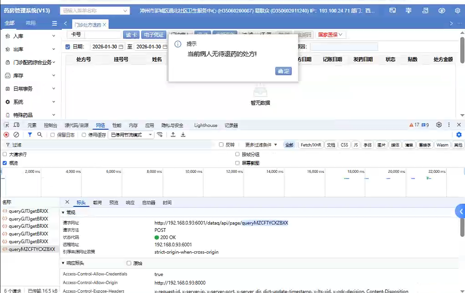Clear the network log
The height and width of the screenshot is (293, 465).
point(16,135)
